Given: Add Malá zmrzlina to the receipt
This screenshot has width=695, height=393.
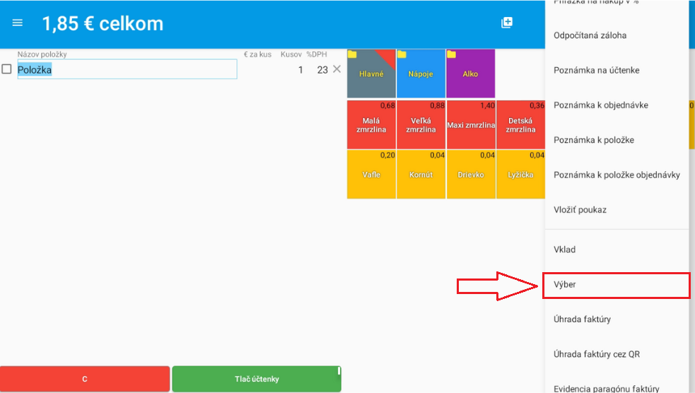Looking at the screenshot, I should coord(371,125).
